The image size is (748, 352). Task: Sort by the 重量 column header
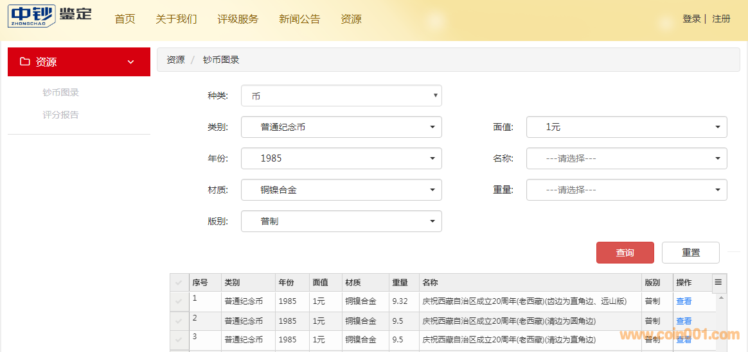400,283
